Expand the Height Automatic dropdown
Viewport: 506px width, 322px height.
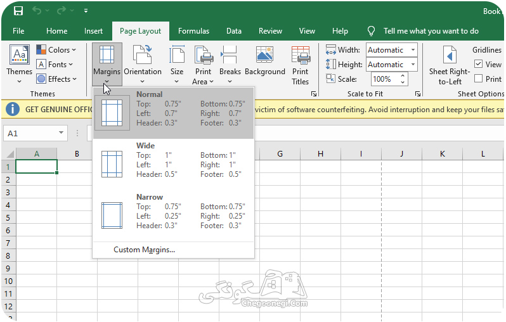coord(413,65)
